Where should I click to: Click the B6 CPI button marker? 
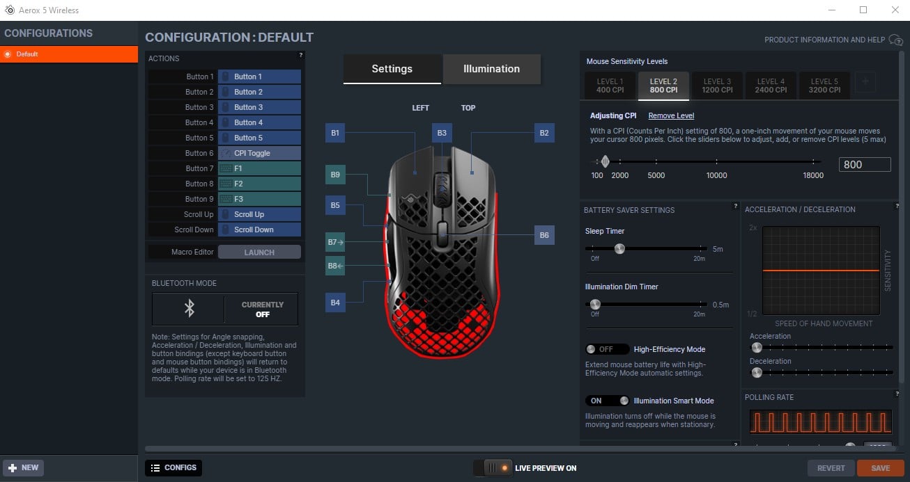pyautogui.click(x=544, y=235)
